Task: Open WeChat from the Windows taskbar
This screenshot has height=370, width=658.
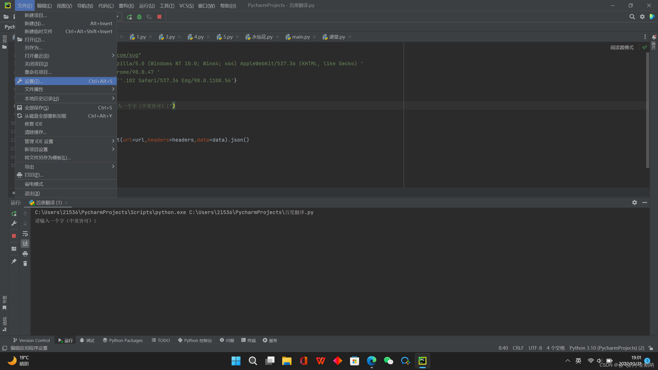Action: tap(388, 361)
